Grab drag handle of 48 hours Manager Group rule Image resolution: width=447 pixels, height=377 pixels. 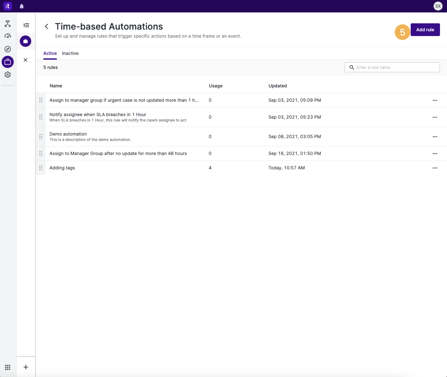[41, 154]
